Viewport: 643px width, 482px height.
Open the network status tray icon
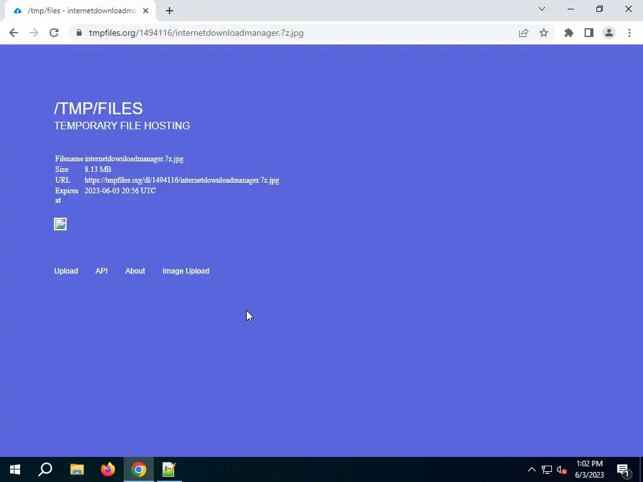click(x=547, y=469)
